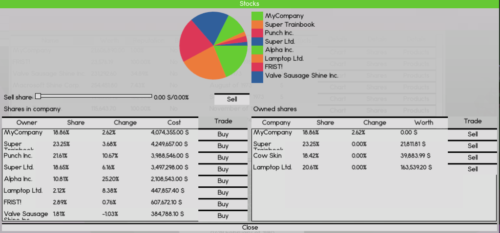Click the 447,857.40 $ cost value
This screenshot has height=233, width=500.
(167, 191)
